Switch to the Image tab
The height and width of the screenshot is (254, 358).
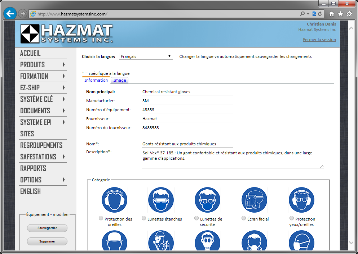120,80
